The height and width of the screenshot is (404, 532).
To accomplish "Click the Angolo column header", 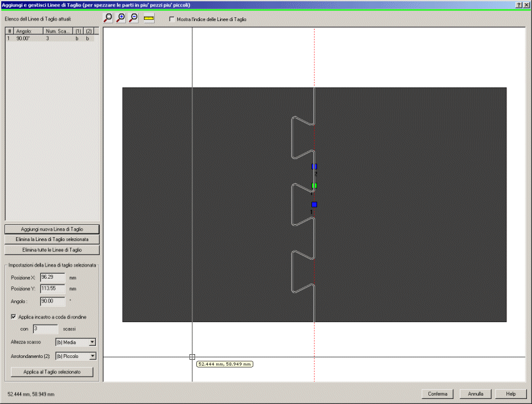I will 29,31.
